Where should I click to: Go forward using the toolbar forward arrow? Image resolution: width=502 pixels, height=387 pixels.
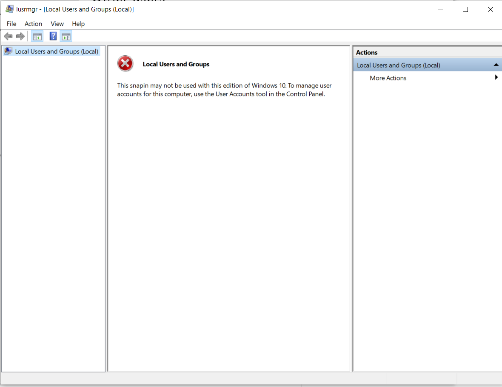pos(20,37)
